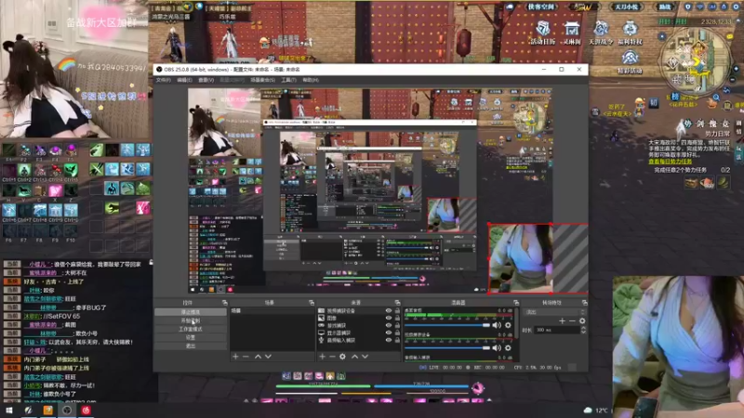
Task: Toggle visibility of 游戏捕获 source
Action: point(389,326)
